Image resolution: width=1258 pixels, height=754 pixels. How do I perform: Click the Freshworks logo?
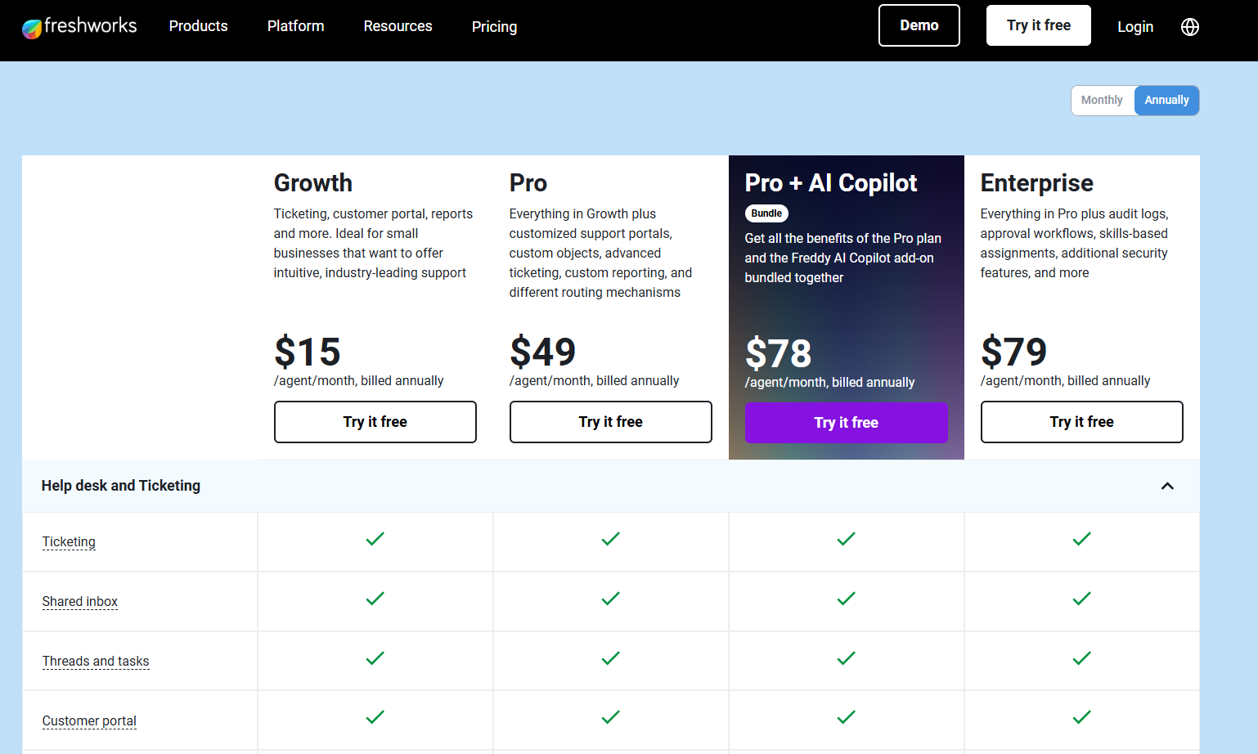click(79, 27)
